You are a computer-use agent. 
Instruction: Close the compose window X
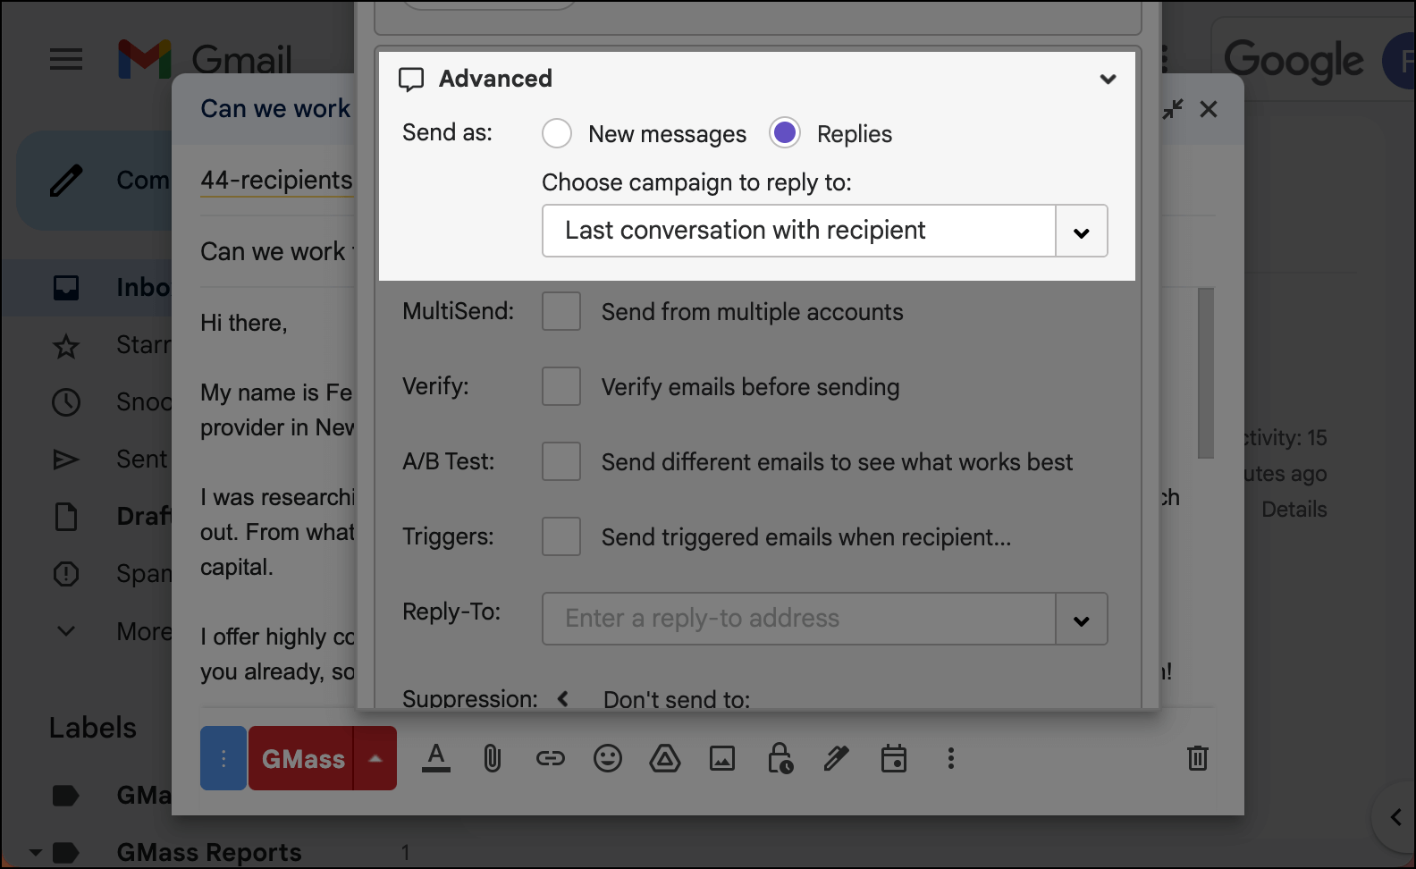(x=1209, y=109)
